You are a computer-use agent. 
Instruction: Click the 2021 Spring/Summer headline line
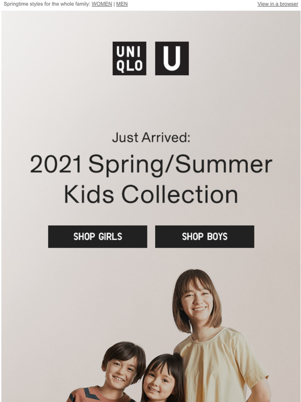pos(151,165)
